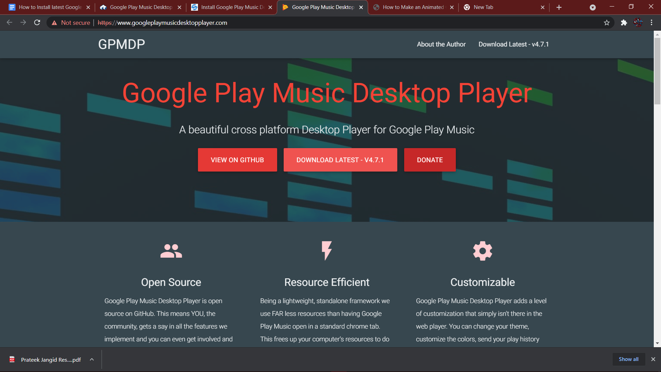Click the profile avatar icon
661x372 pixels.
638,23
